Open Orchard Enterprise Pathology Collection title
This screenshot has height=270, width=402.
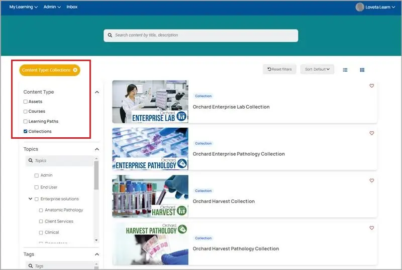click(239, 154)
